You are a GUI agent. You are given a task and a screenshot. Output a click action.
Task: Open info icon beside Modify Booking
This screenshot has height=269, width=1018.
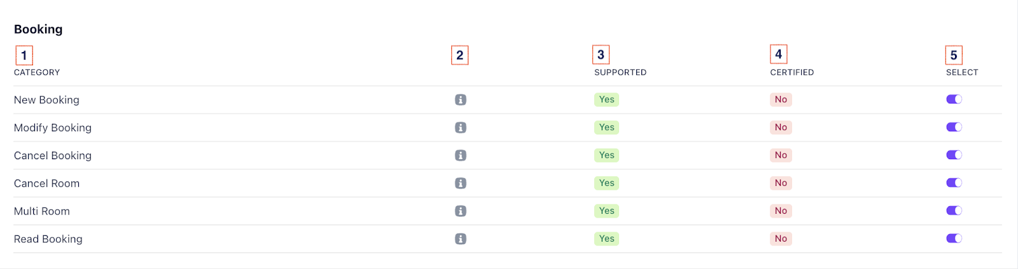coord(461,128)
